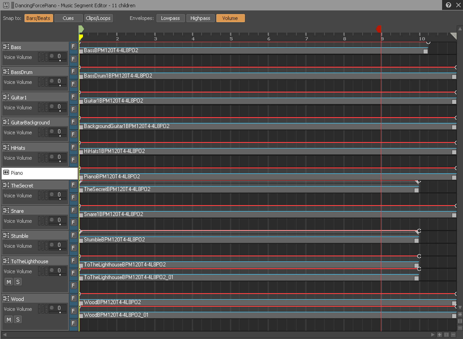Click the Stumble track icon
This screenshot has height=339, width=463.
6,235
